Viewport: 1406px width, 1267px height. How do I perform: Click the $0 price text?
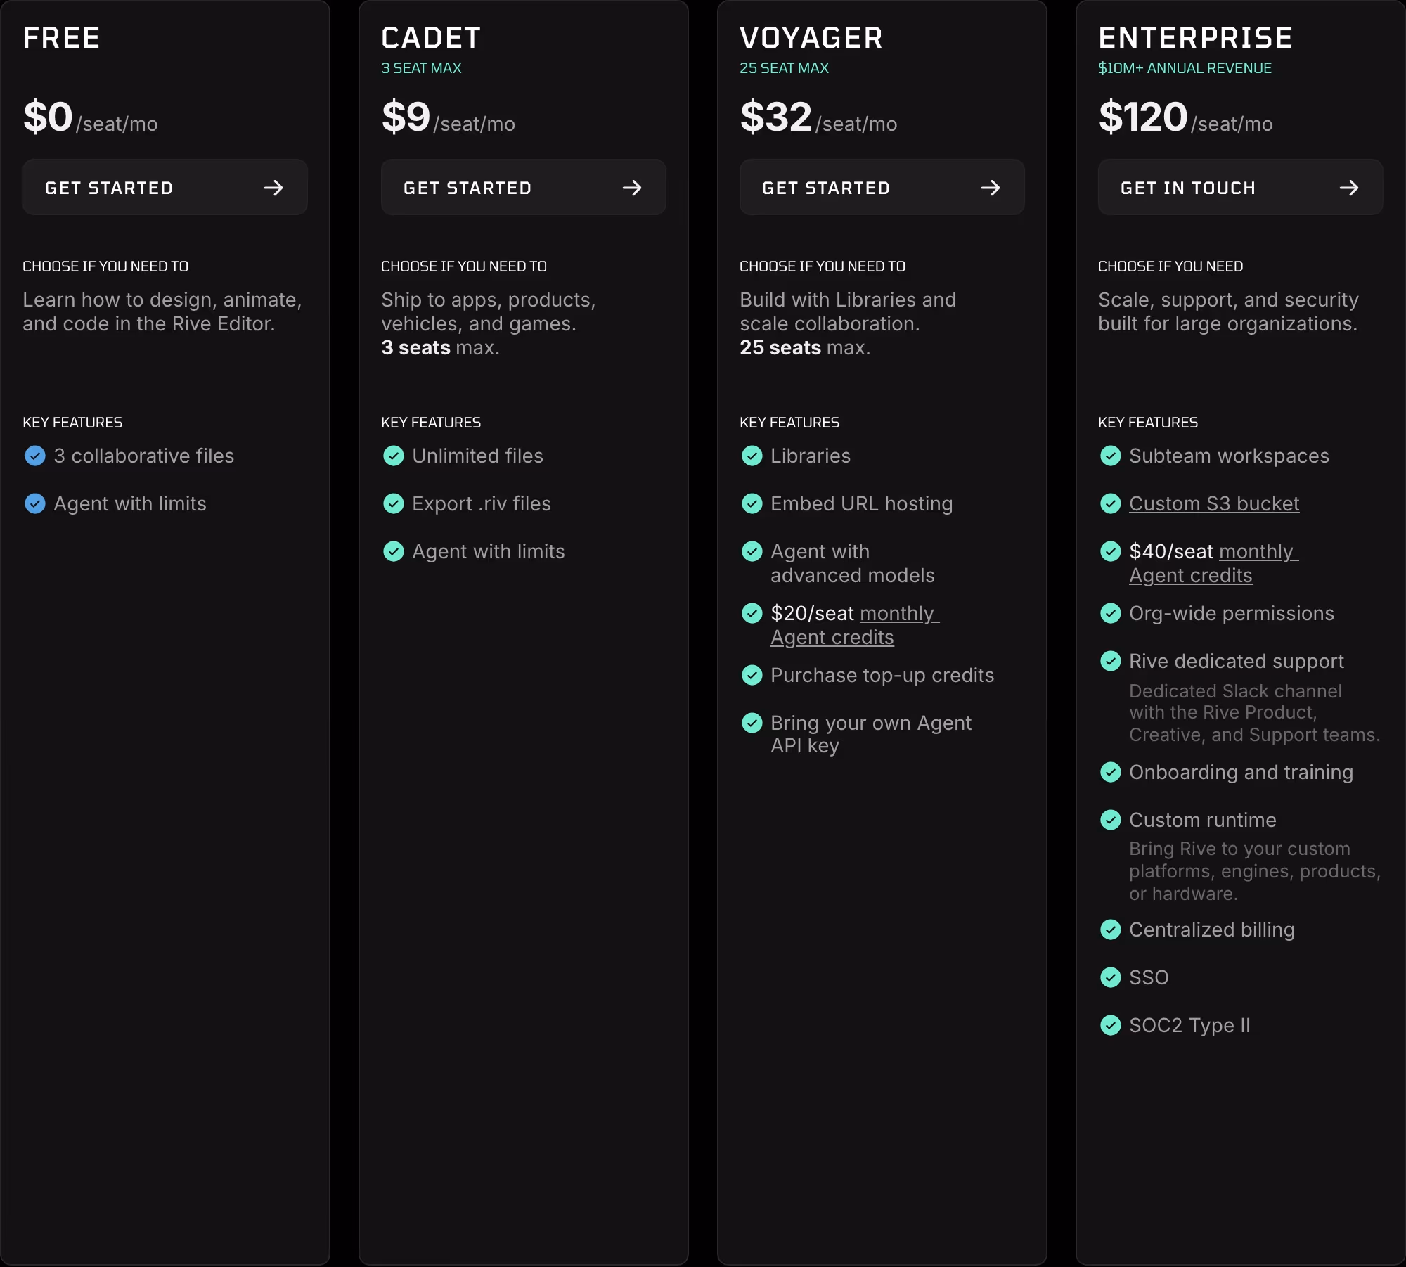(x=48, y=117)
